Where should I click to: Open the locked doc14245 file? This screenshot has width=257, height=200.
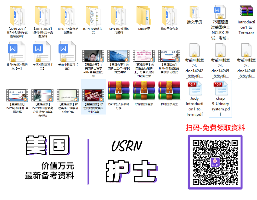coord(220,51)
